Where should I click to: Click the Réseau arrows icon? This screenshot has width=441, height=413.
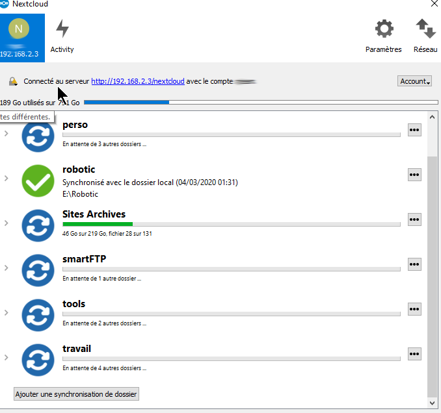[x=425, y=29]
